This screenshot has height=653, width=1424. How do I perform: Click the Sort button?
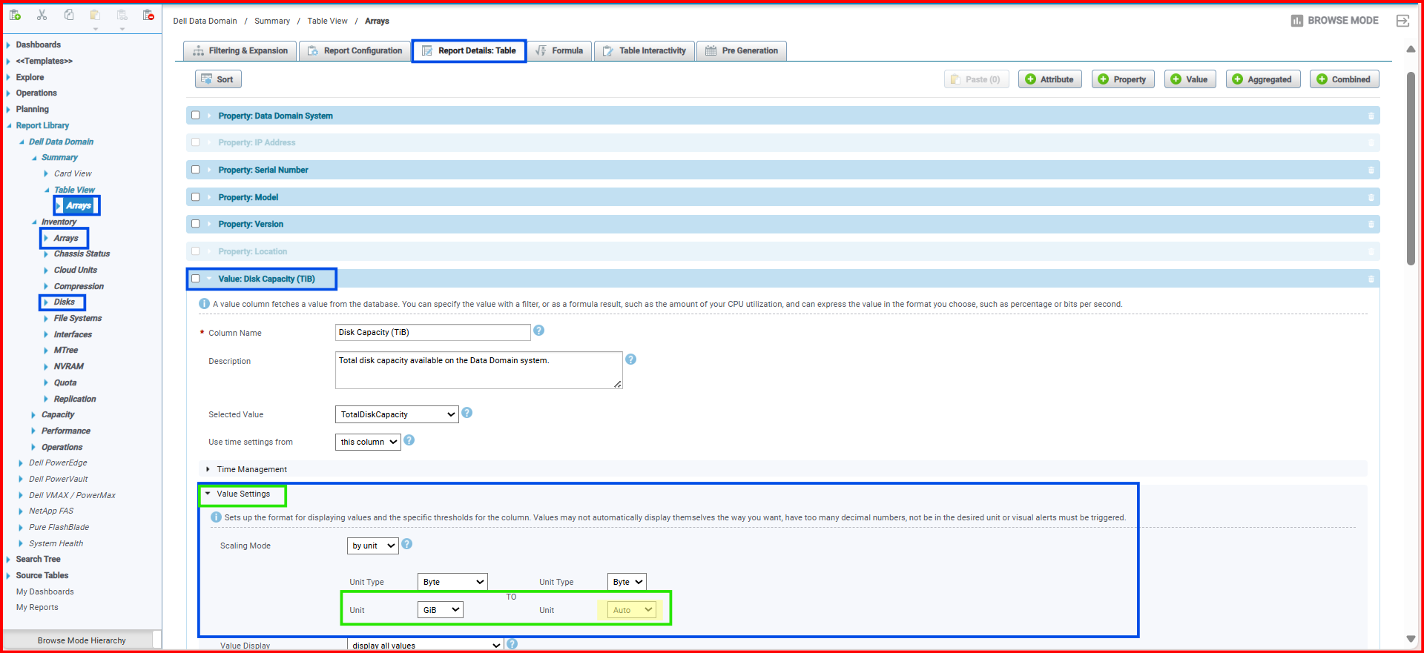tap(218, 79)
